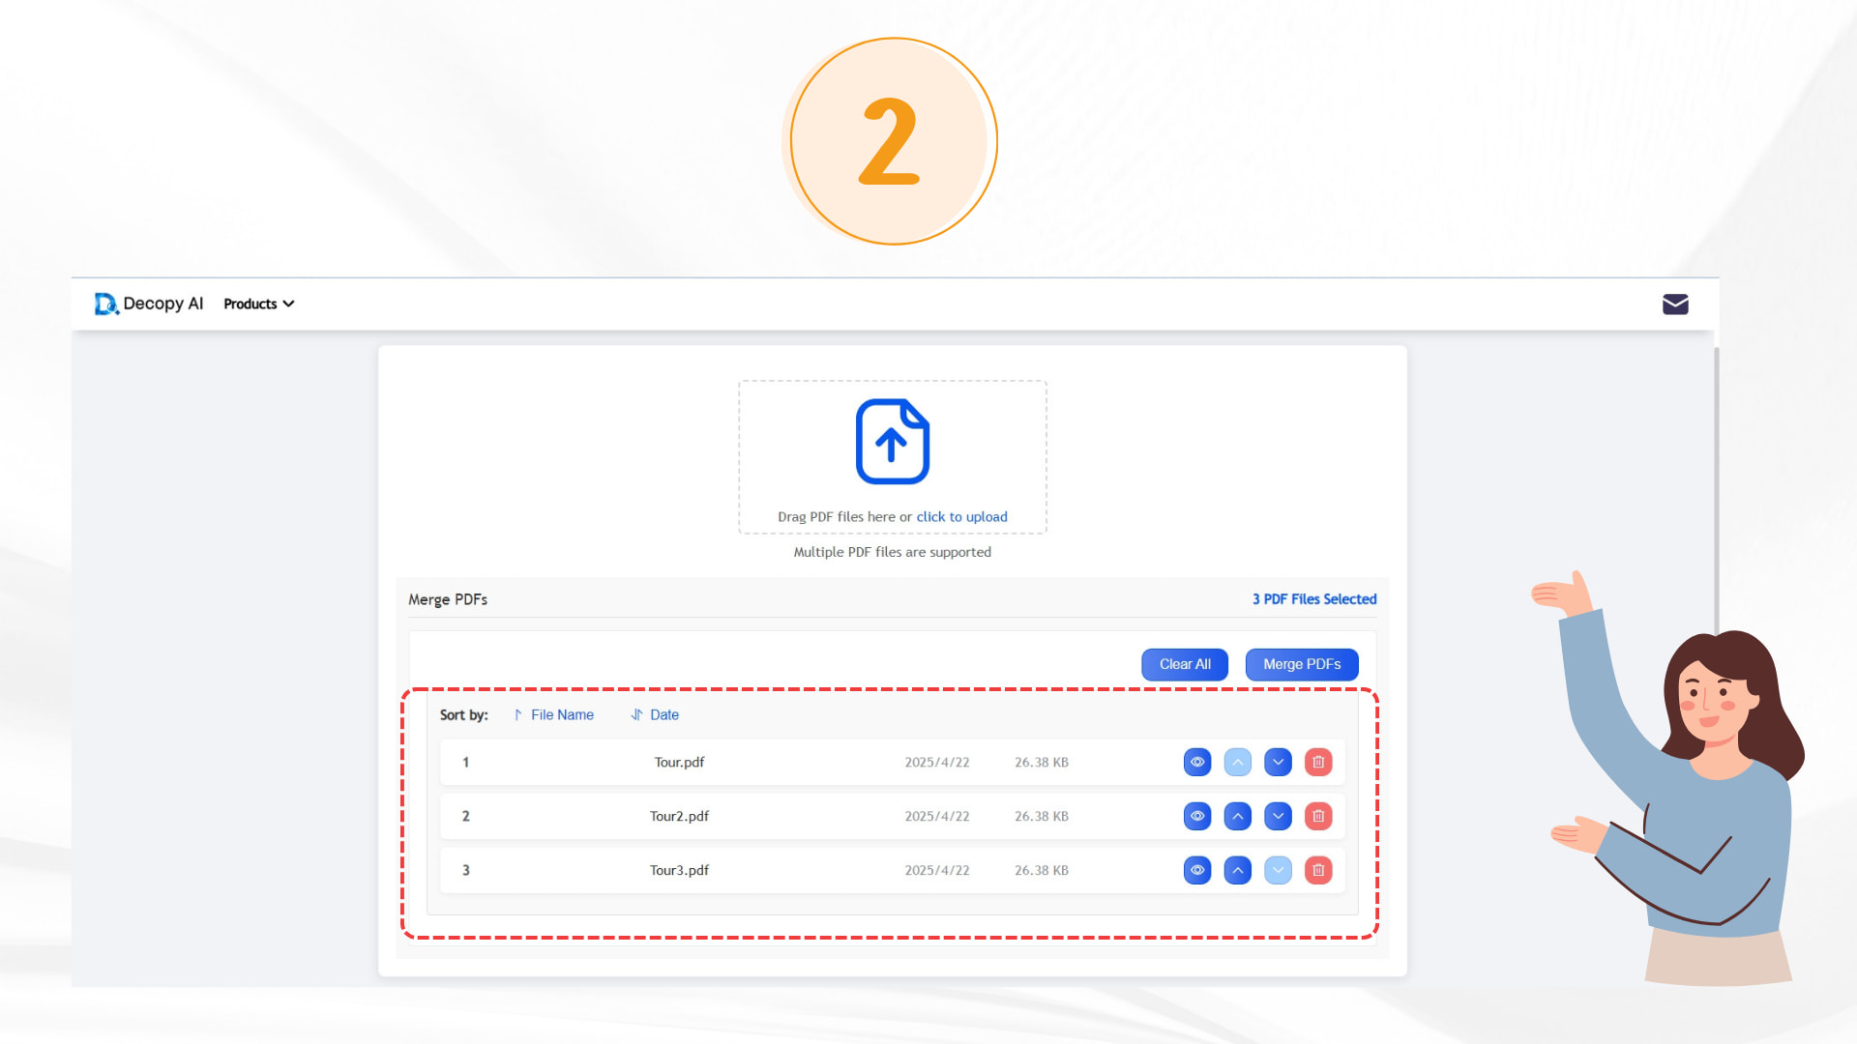Click the '3 PDF Files Selected' label
This screenshot has width=1857, height=1044.
[1314, 599]
